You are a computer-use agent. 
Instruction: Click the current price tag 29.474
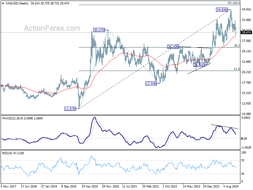[x=246, y=33]
